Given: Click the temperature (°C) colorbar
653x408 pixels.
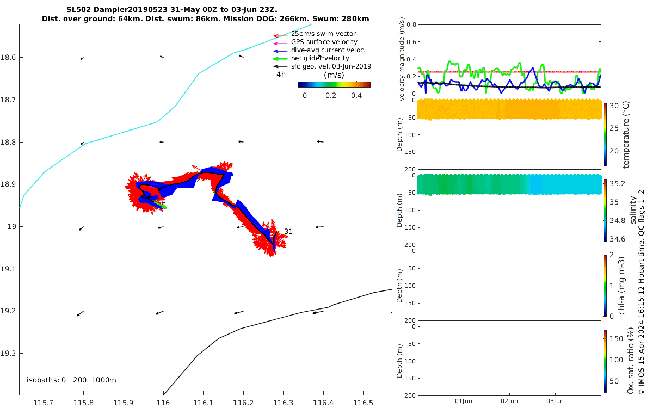Looking at the screenshot, I should click(x=606, y=134).
